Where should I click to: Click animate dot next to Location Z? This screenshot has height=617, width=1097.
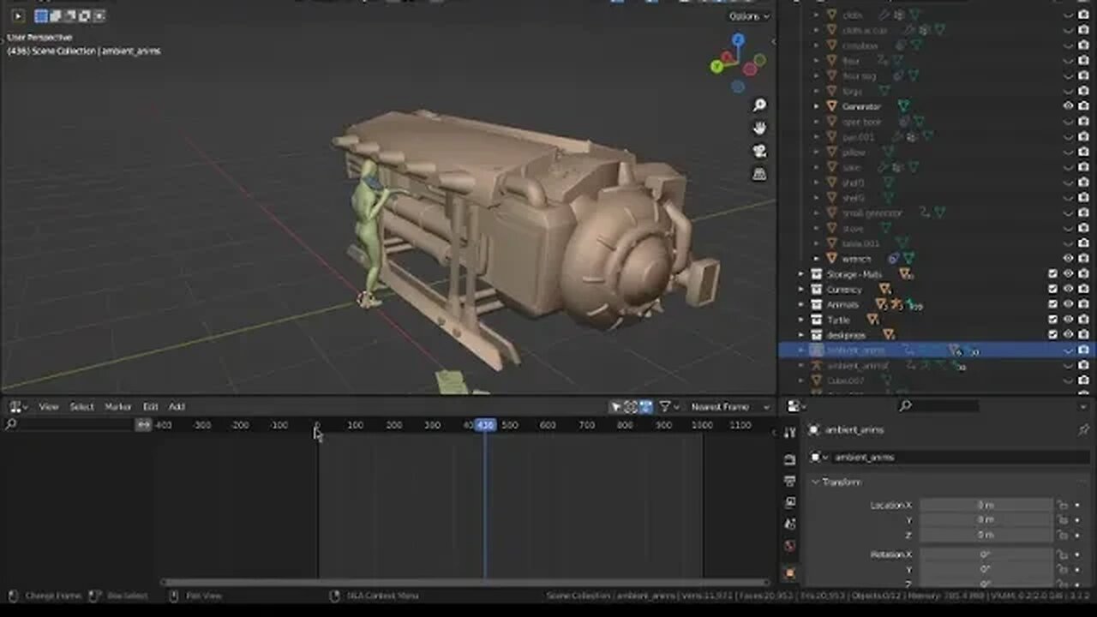pos(1078,535)
